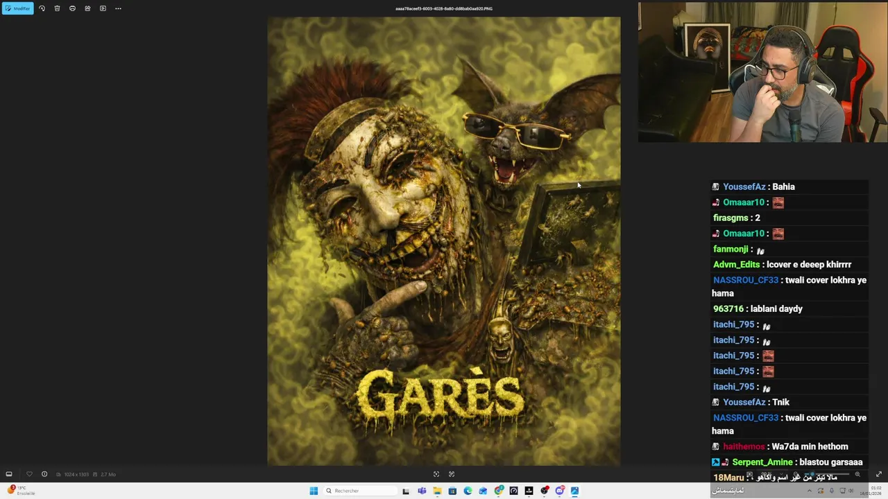Open the three-dots more options menu
The image size is (888, 499).
(x=118, y=8)
